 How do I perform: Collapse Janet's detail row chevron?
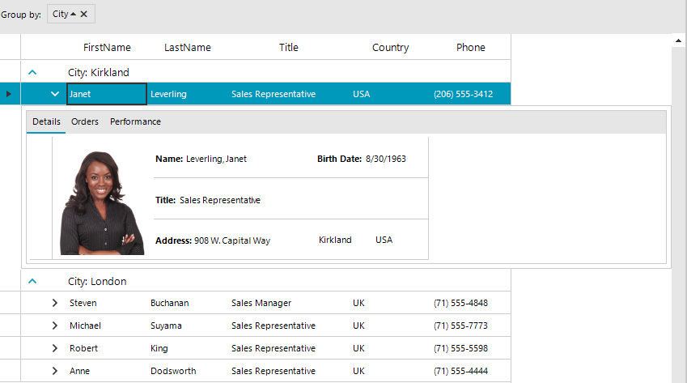tap(55, 94)
